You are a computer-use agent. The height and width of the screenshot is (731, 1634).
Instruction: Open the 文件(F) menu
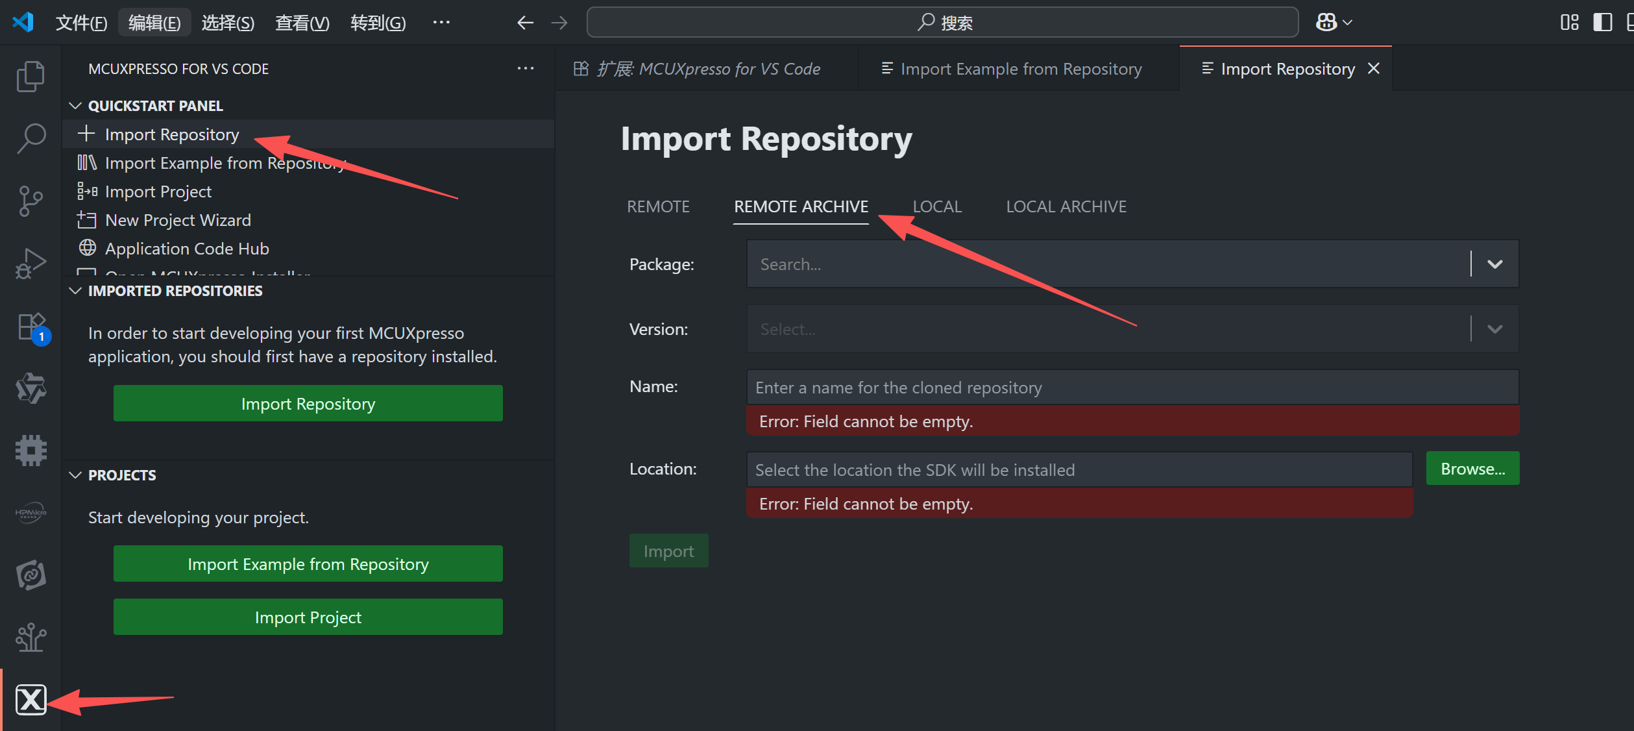click(x=81, y=23)
